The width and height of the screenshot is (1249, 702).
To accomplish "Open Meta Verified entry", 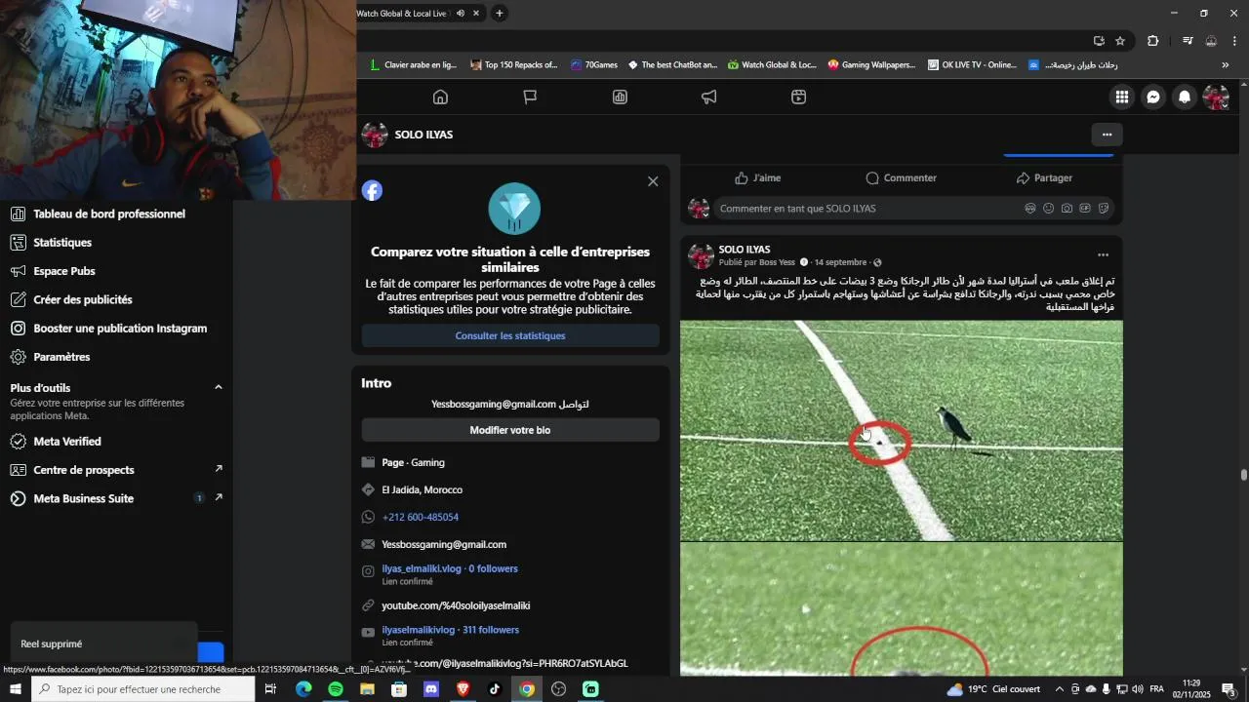I will [67, 442].
